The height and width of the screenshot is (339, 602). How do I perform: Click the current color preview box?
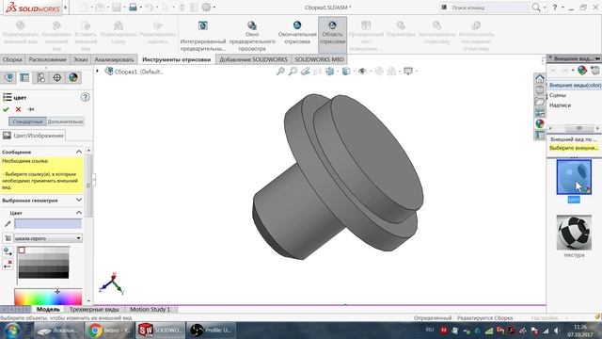click(48, 224)
